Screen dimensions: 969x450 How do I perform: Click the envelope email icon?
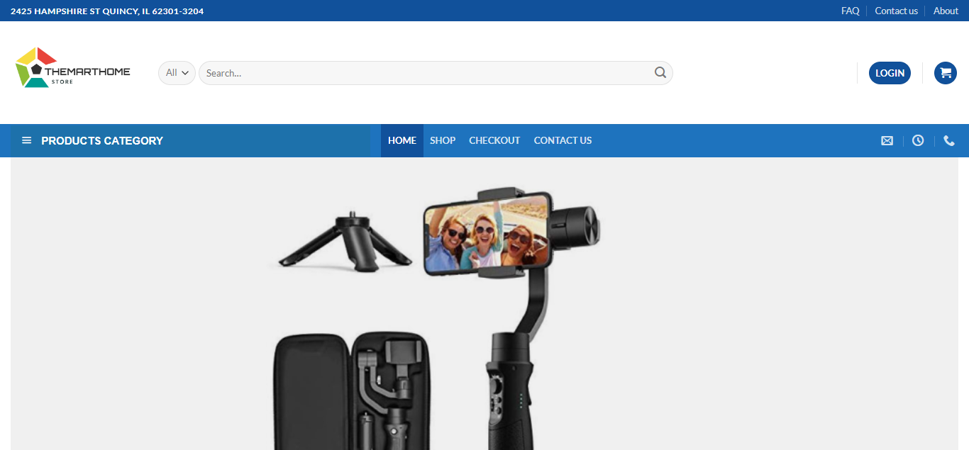pyautogui.click(x=887, y=140)
